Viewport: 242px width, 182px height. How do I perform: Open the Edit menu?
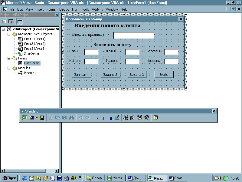pyautogui.click(x=20, y=9)
